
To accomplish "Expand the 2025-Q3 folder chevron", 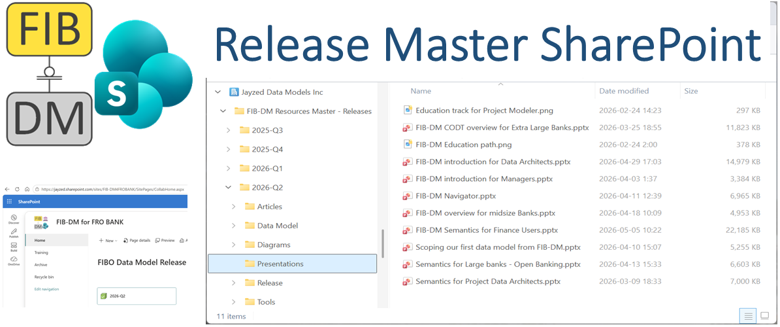I will [x=229, y=130].
